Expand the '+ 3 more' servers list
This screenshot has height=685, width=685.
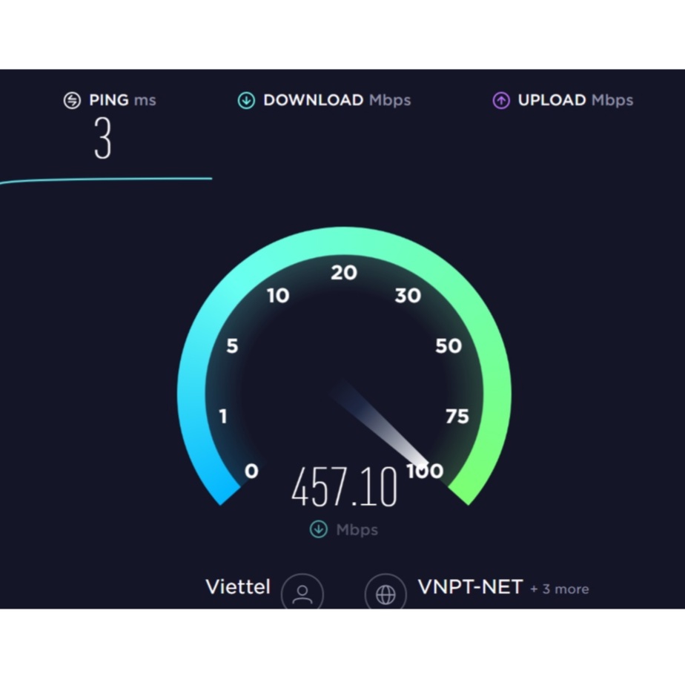559,589
